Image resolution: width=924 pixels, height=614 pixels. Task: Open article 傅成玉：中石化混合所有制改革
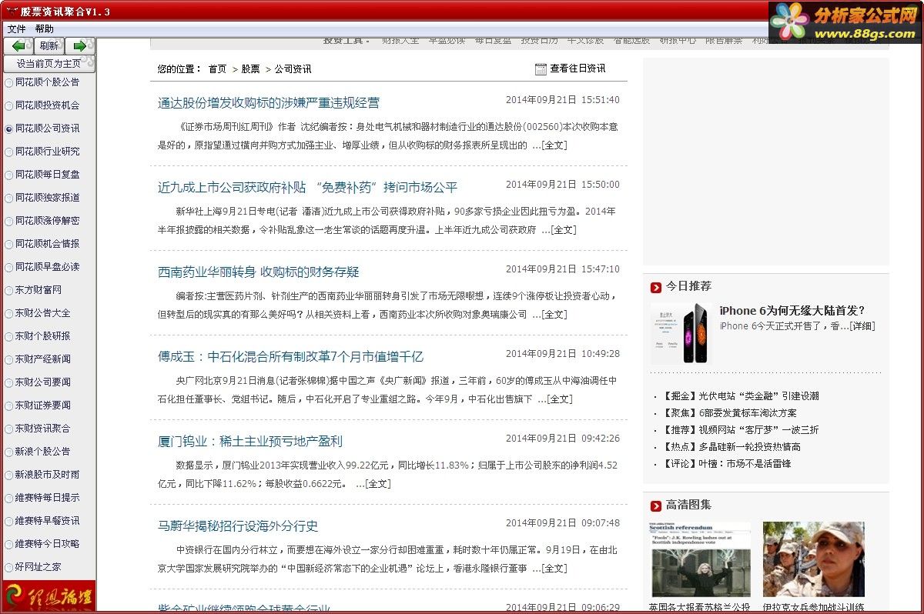tap(290, 357)
